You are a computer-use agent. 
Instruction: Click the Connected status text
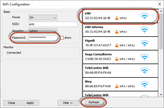point(14,53)
